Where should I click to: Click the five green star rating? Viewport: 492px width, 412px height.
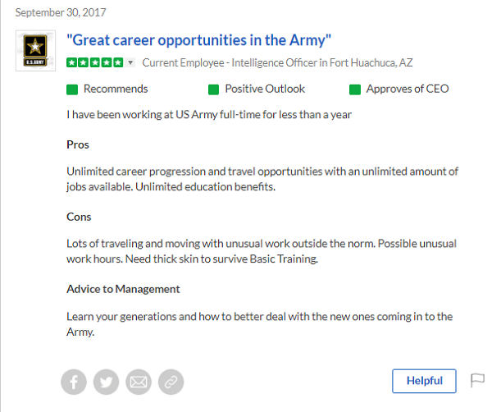click(x=94, y=62)
